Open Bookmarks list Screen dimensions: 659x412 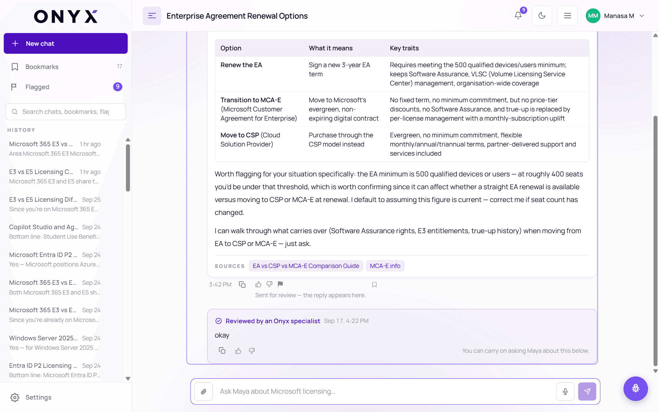[66, 67]
